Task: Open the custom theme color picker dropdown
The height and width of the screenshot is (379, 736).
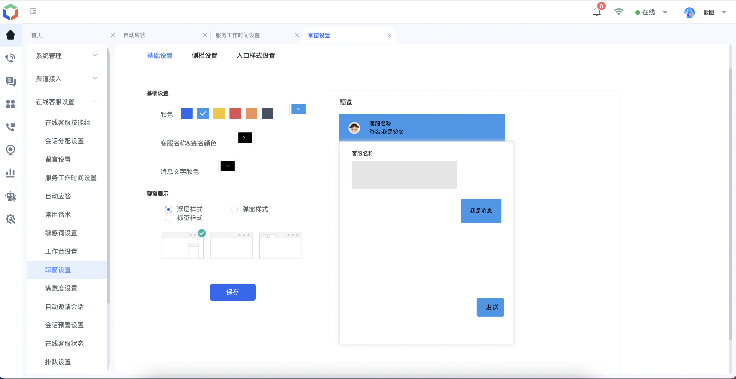Action: (299, 109)
